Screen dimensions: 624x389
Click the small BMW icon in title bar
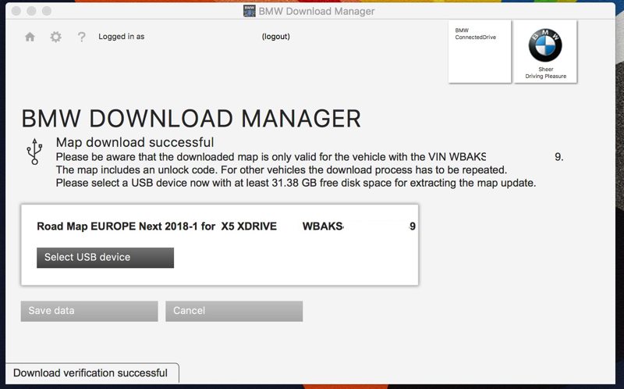[x=250, y=12]
